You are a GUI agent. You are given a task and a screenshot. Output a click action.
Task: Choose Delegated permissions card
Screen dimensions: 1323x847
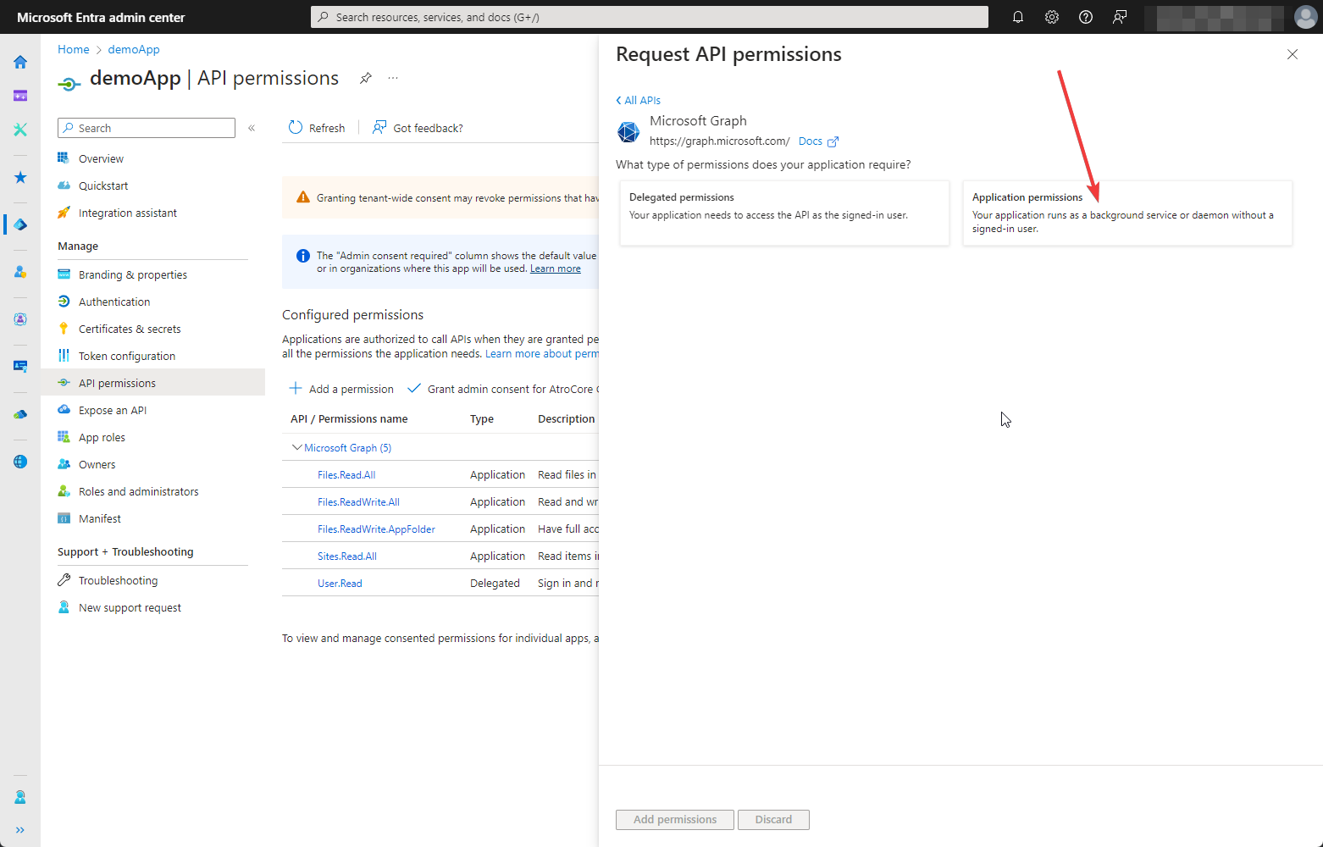(x=784, y=213)
